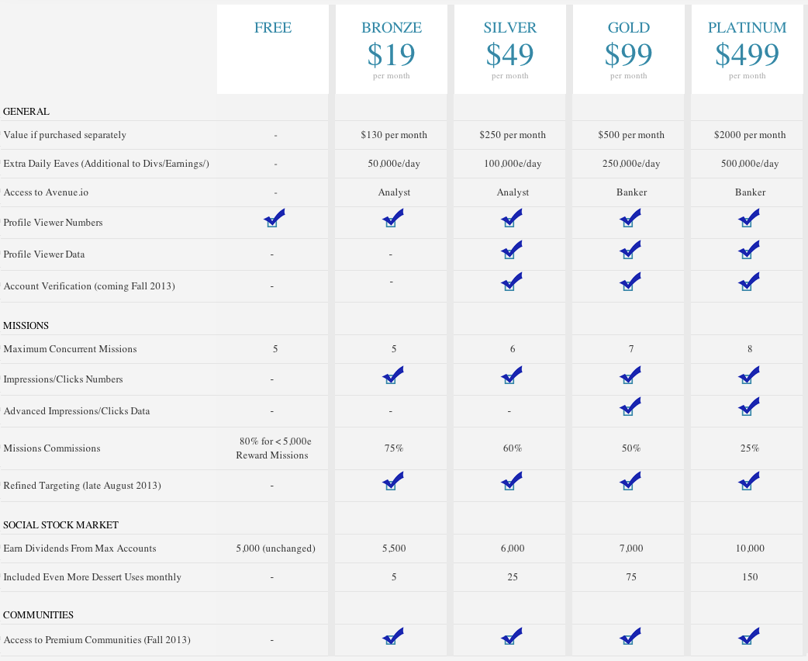The width and height of the screenshot is (808, 661).
Task: Click the Maximum Concurrent Missions row label
Action: (x=70, y=349)
